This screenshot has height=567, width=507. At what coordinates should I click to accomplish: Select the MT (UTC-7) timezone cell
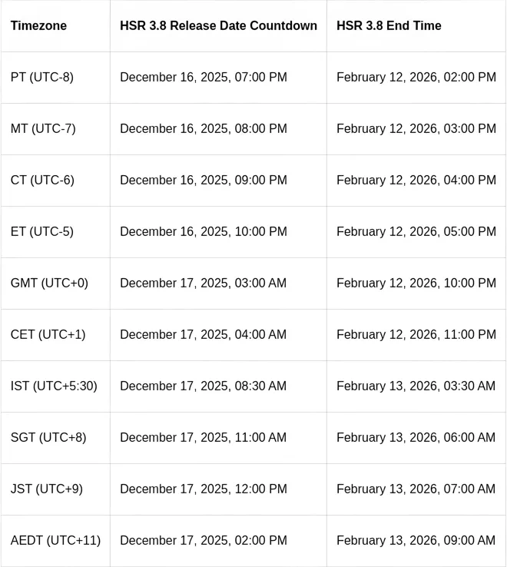pyautogui.click(x=43, y=129)
